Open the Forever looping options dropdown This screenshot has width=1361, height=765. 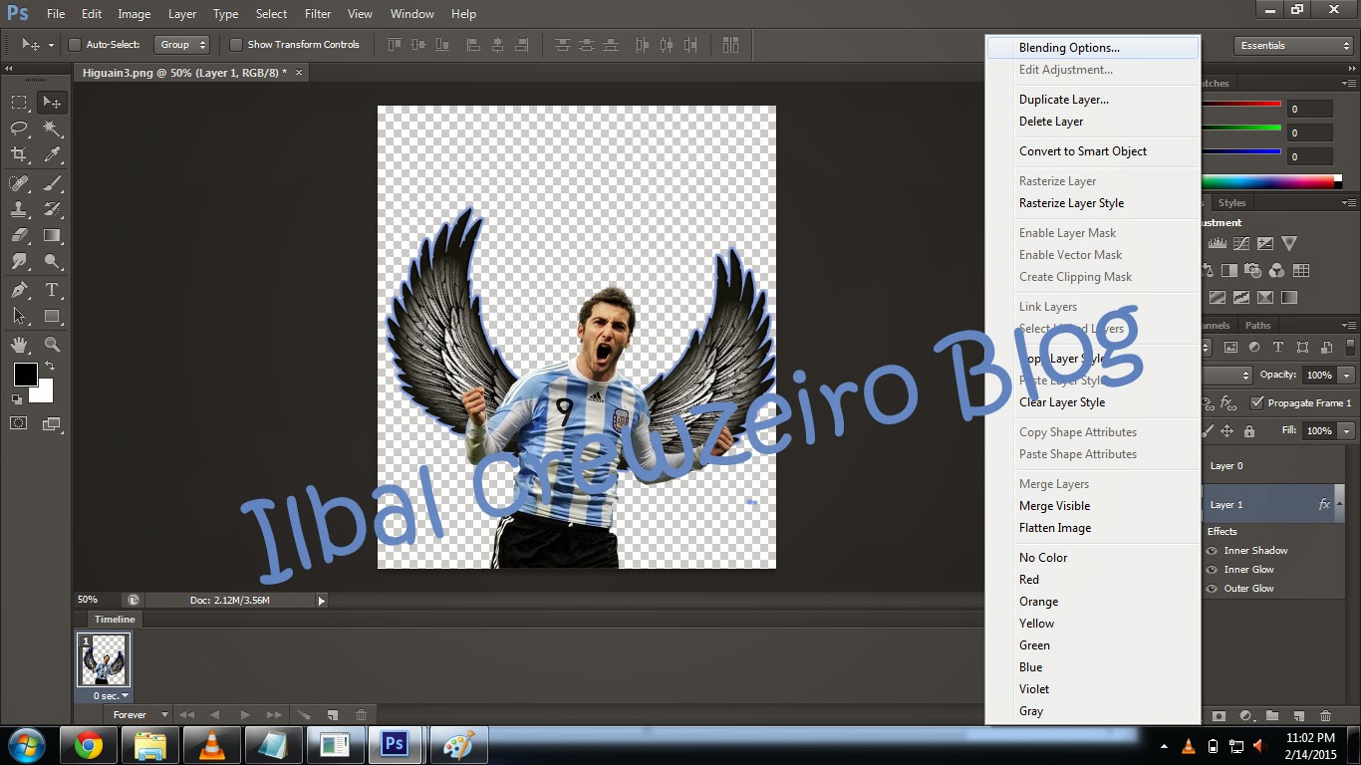point(140,715)
